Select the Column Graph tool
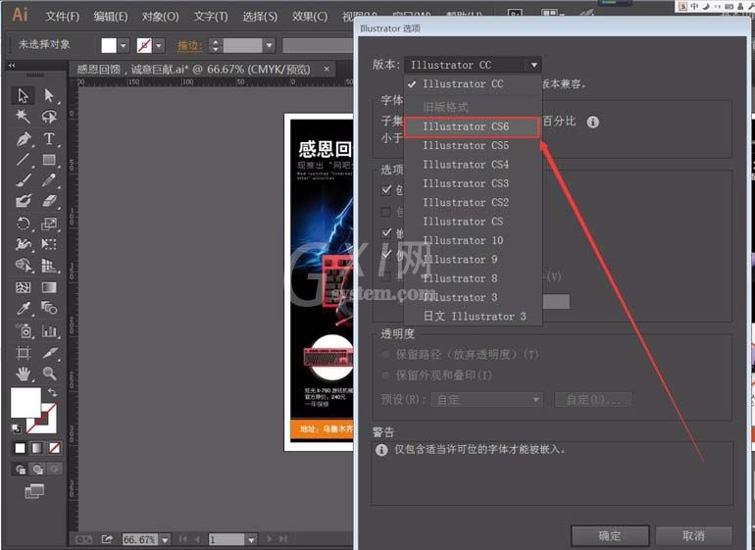The height and width of the screenshot is (550, 755). point(49,330)
